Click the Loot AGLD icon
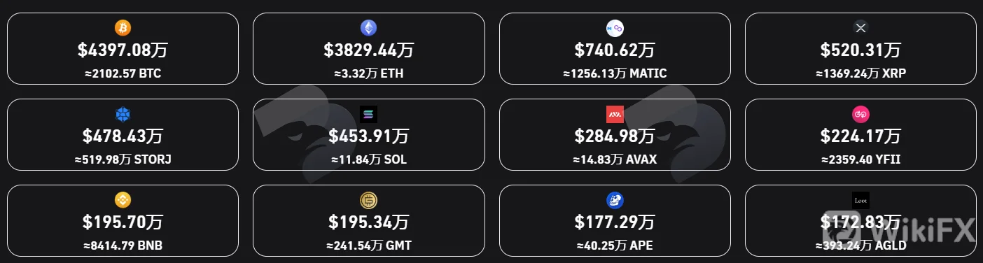Image resolution: width=983 pixels, height=263 pixels. [x=860, y=200]
